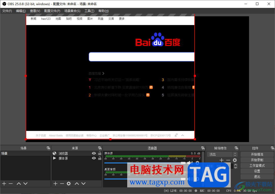
Task: Click the LIVE: 00:00:00 status text
Action: click(x=181, y=191)
